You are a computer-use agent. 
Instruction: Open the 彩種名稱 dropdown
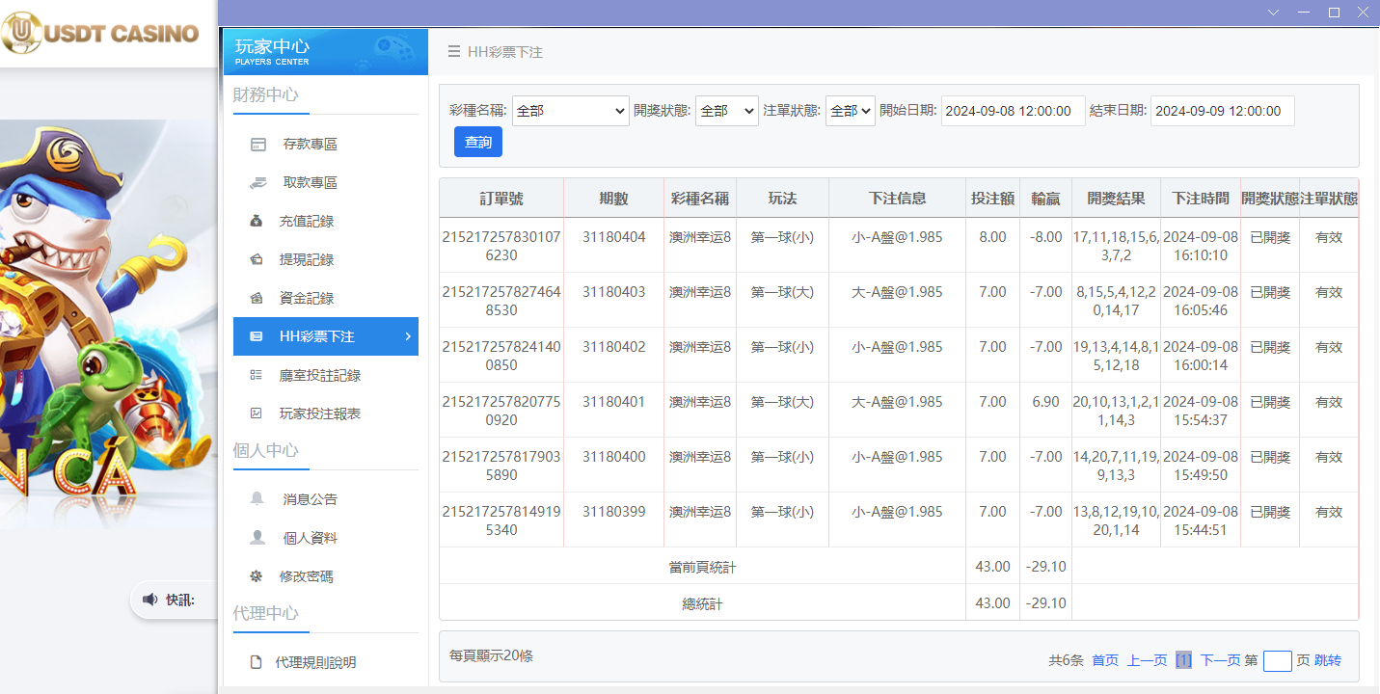(570, 111)
